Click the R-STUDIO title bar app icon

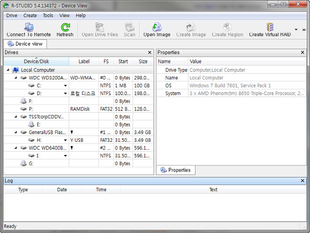pos(6,6)
